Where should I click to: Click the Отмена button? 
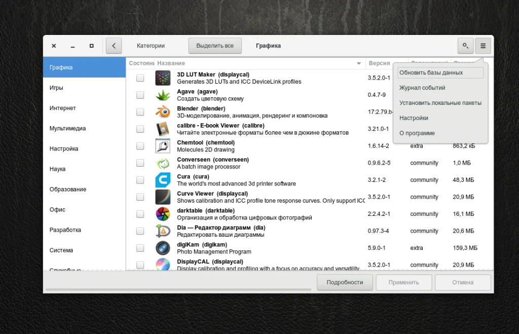pos(463,282)
